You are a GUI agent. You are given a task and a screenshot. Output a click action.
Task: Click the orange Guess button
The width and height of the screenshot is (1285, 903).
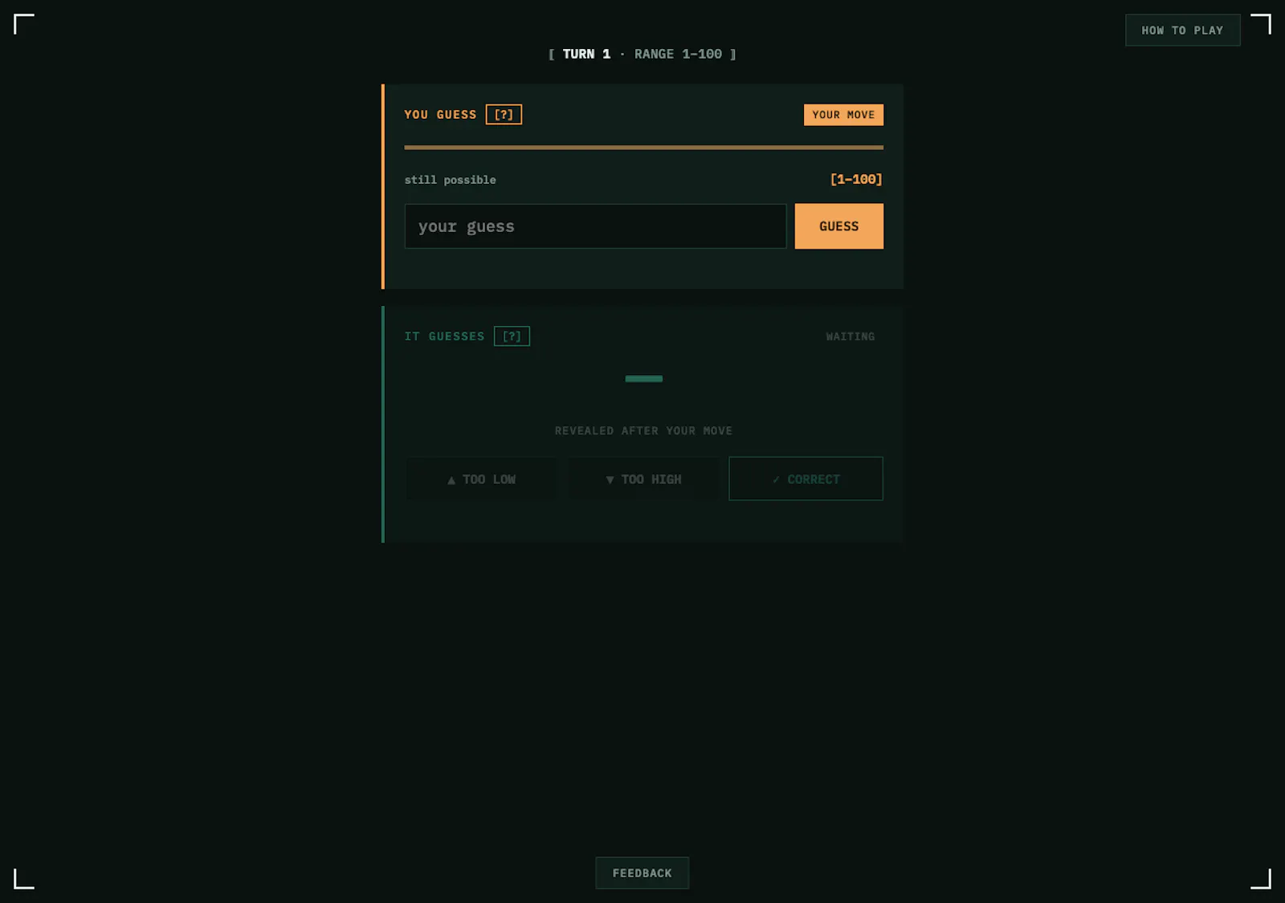pos(838,226)
